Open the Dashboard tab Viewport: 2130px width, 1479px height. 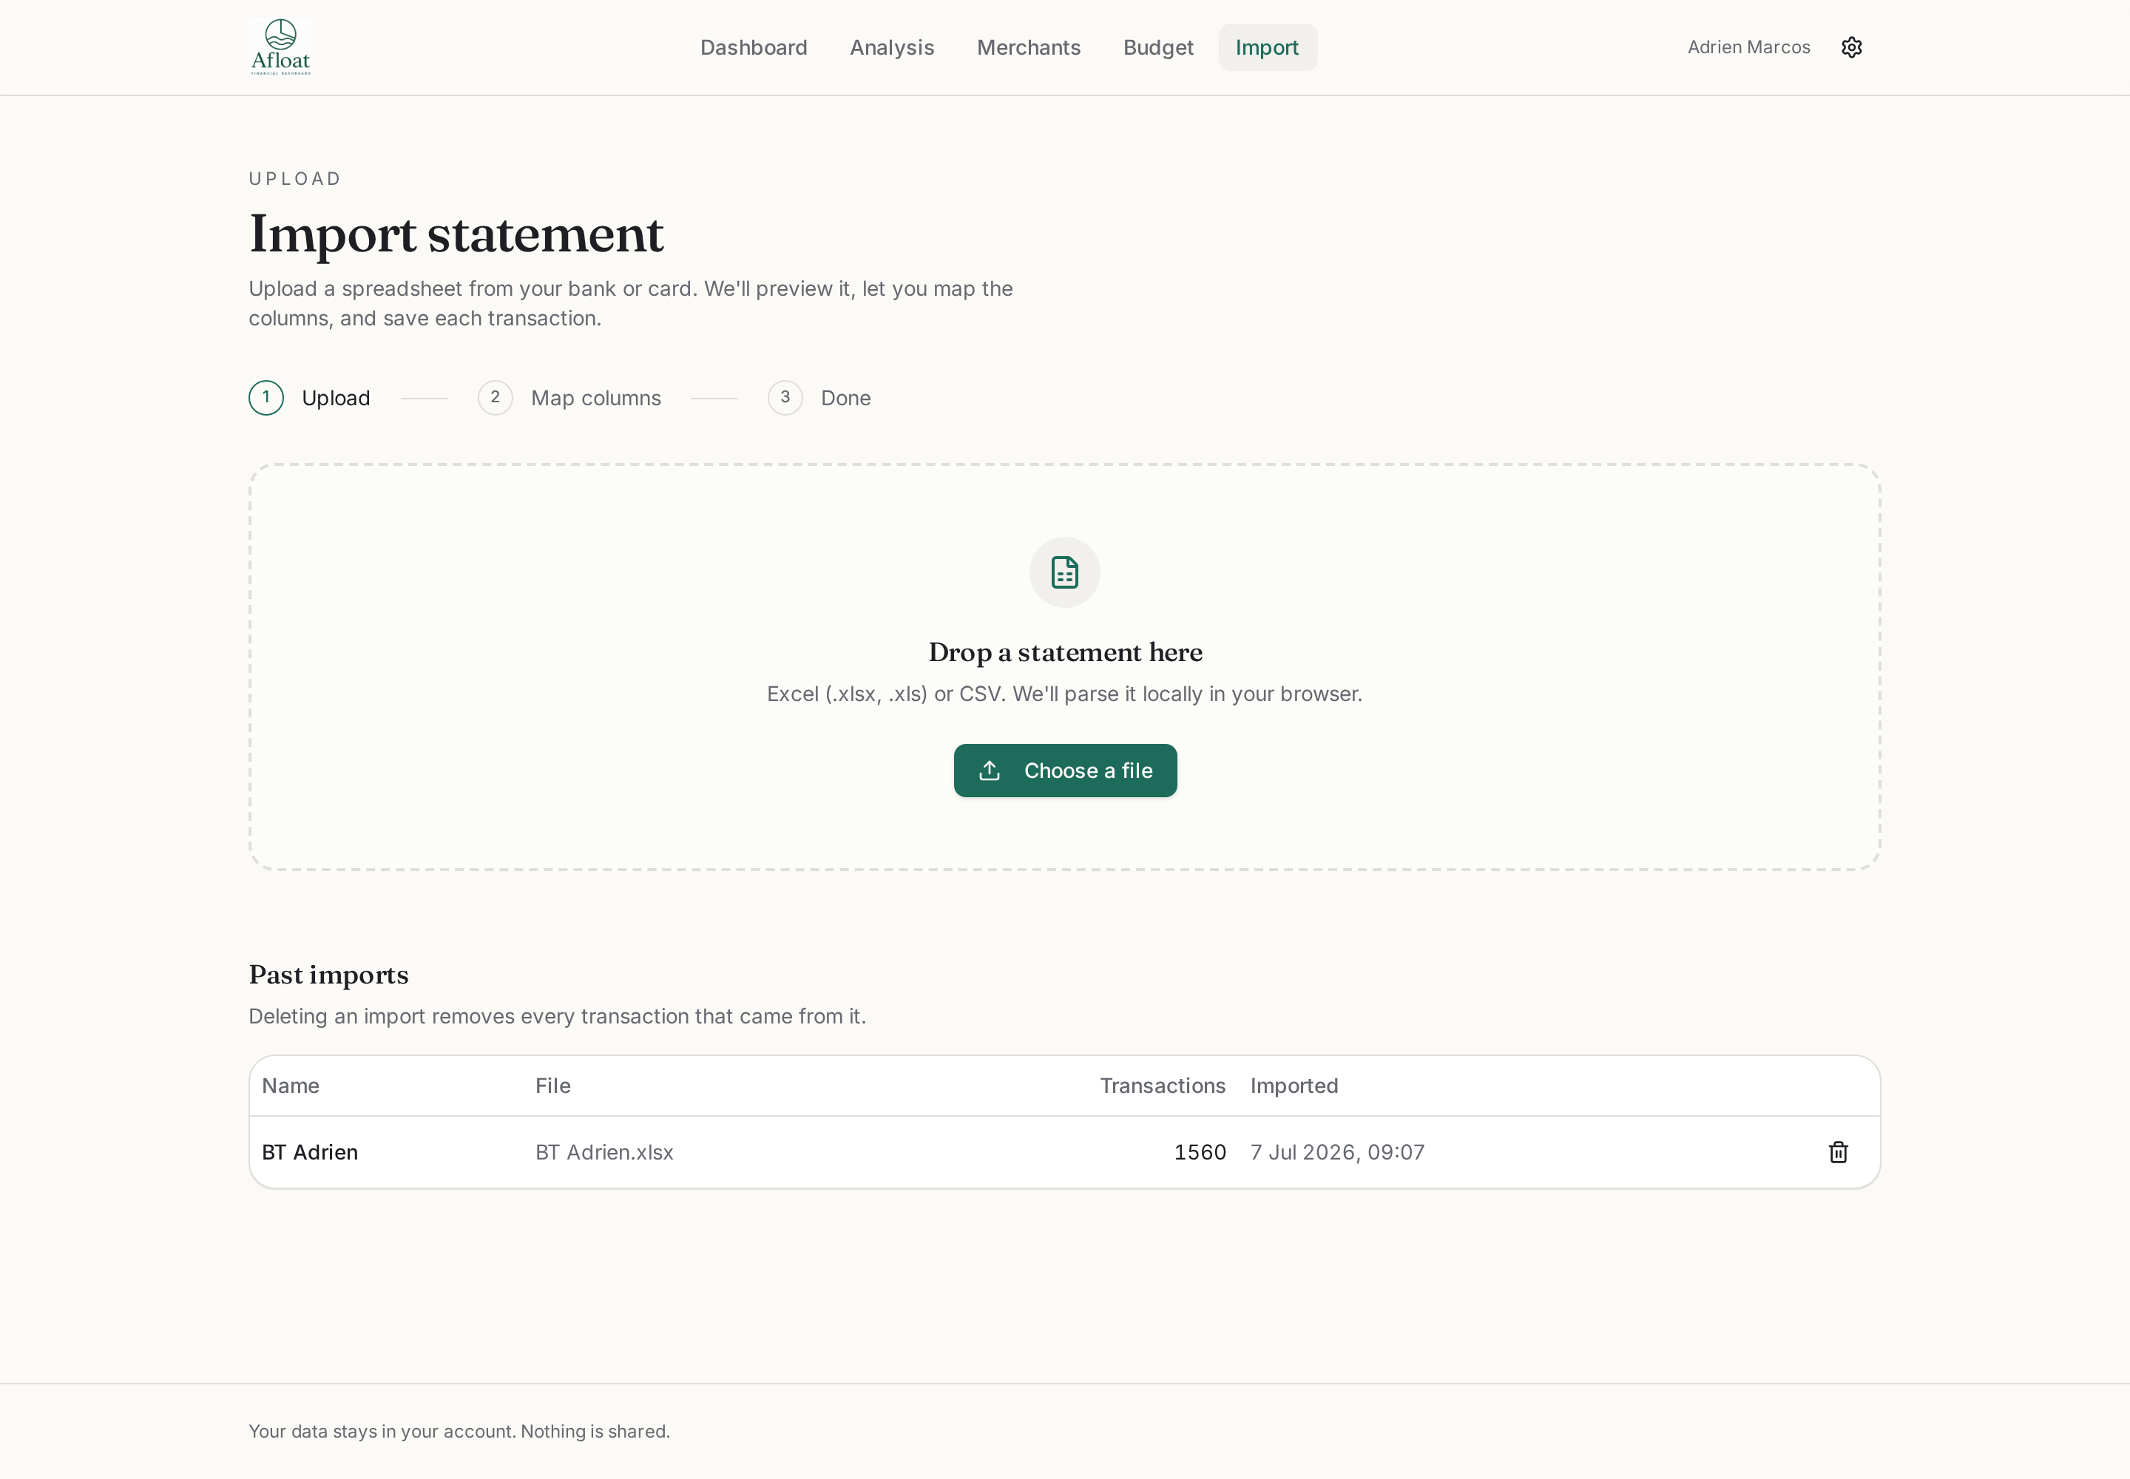pyautogui.click(x=754, y=47)
